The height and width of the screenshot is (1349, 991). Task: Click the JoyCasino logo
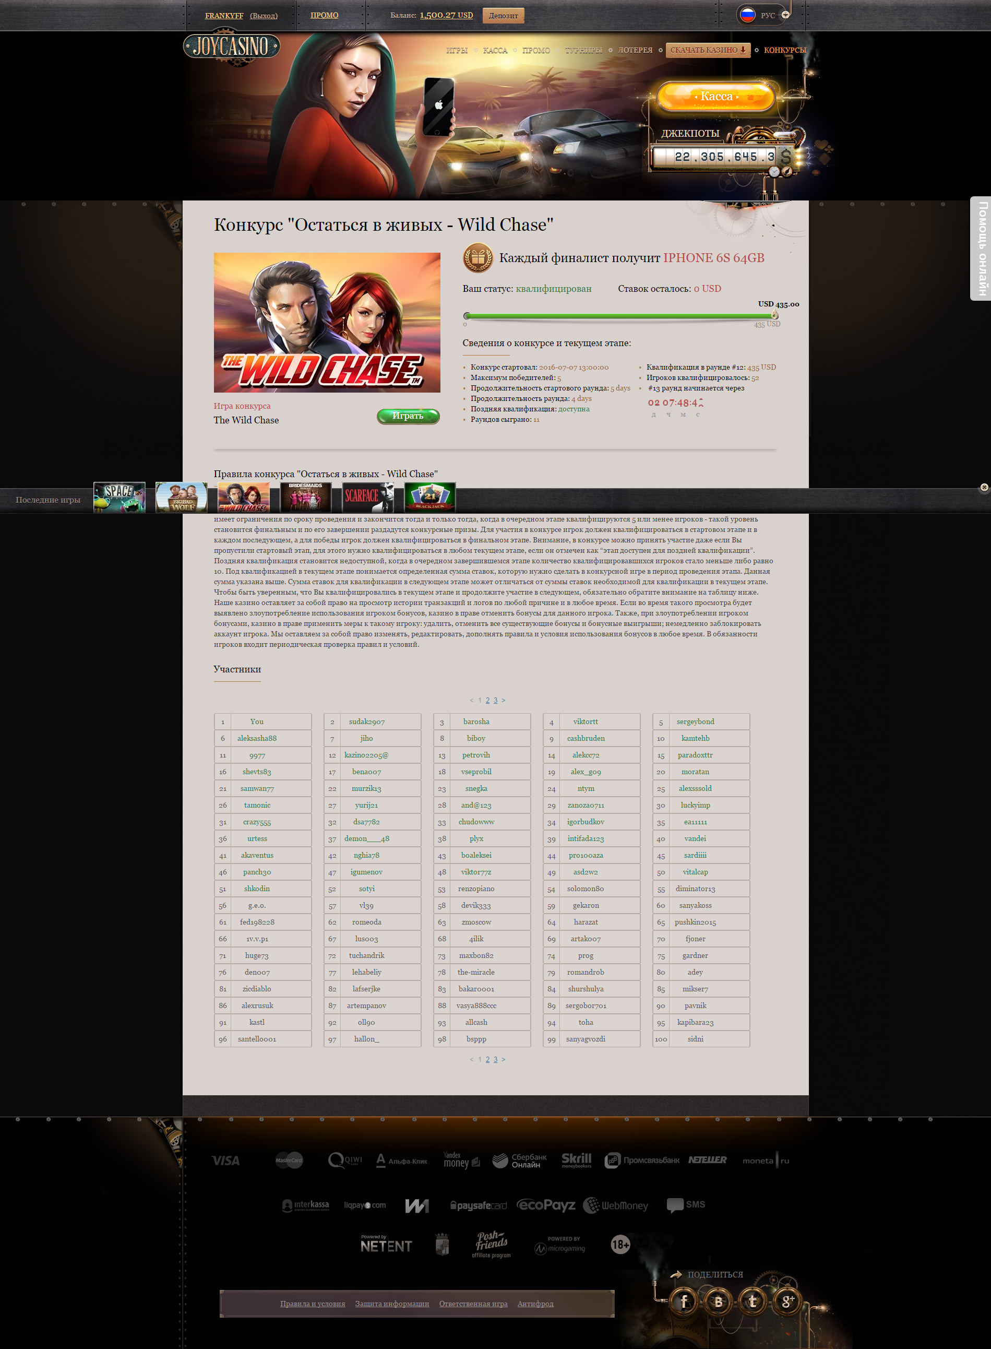coord(231,46)
